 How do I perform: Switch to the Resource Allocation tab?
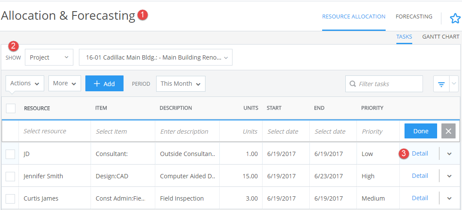click(x=353, y=17)
